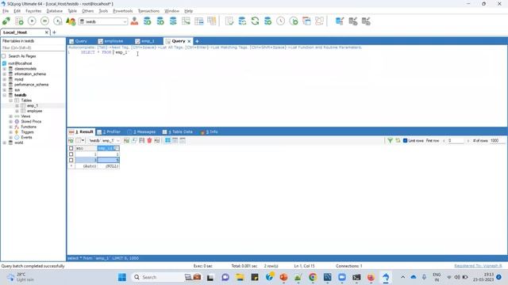Switch to the Table Data tab

point(178,132)
